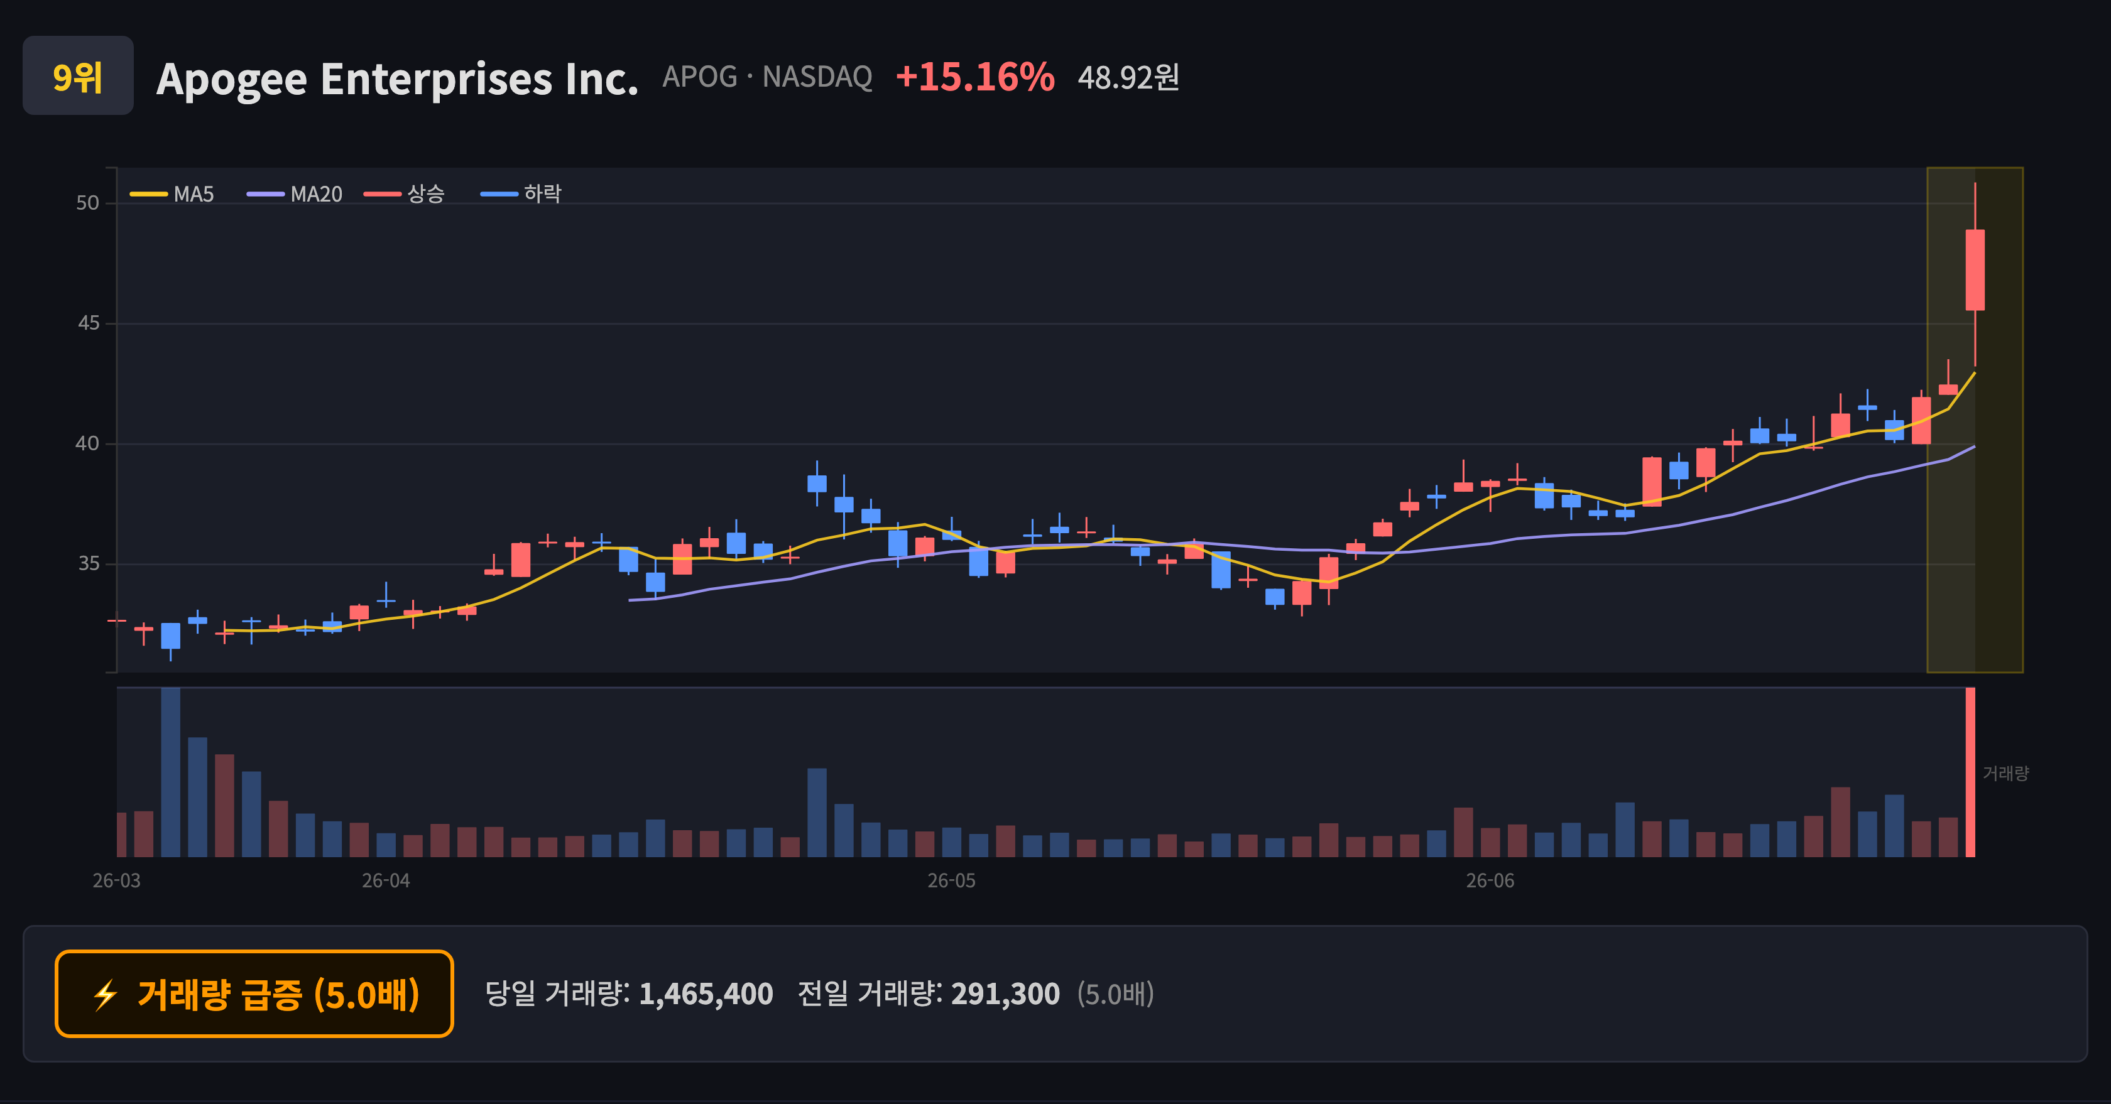Viewport: 2111px width, 1104px height.
Task: Toggle the 하락 legend entry
Action: coord(521,194)
